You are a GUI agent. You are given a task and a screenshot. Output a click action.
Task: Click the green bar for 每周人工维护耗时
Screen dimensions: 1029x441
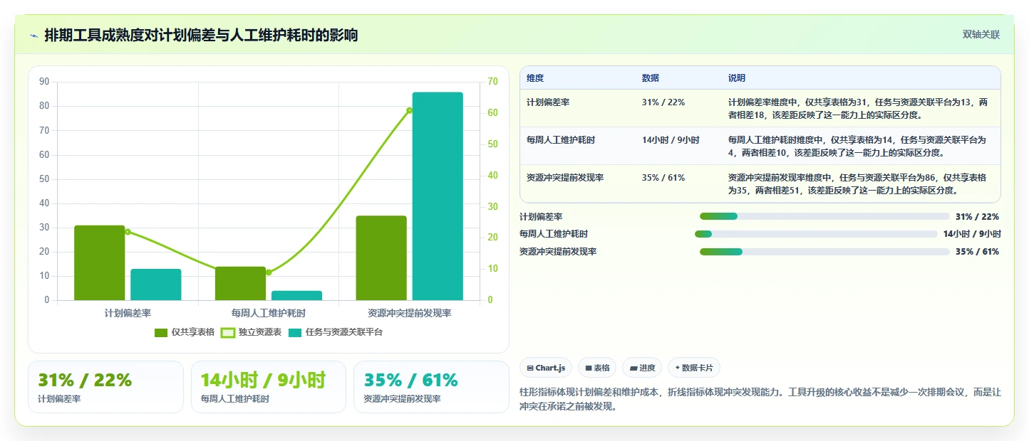point(240,283)
